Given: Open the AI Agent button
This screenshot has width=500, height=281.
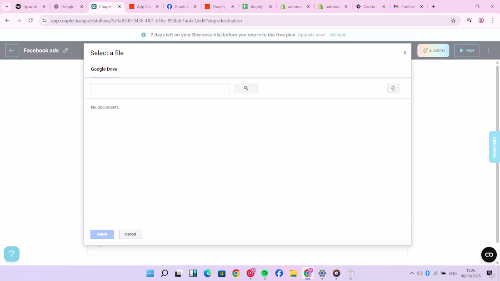Looking at the screenshot, I should 433,50.
